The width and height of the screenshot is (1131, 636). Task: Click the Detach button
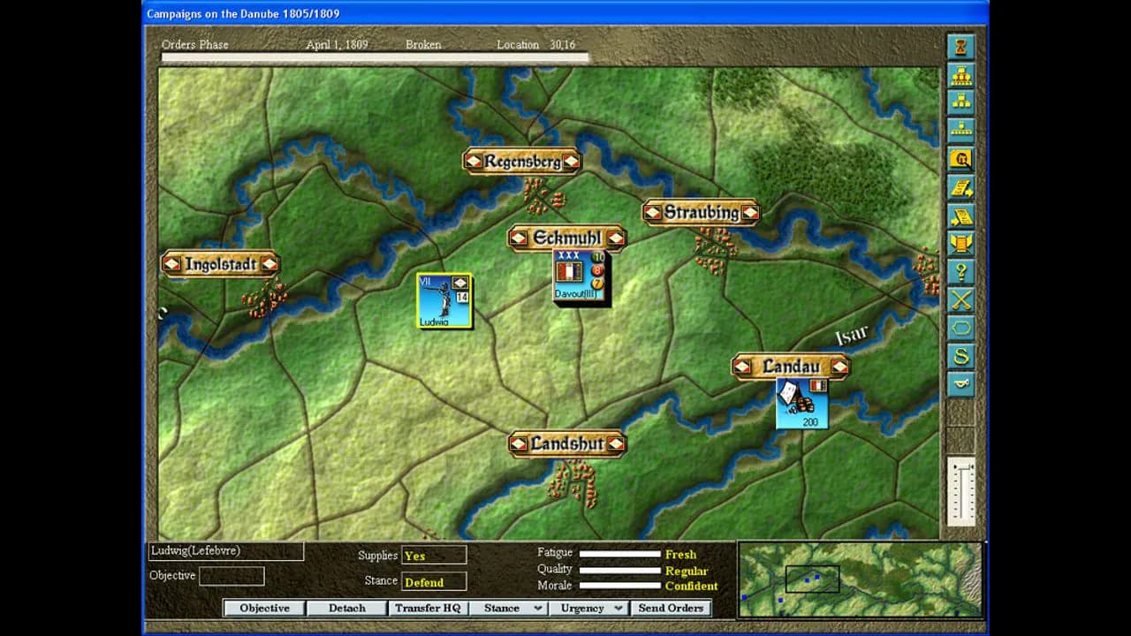click(346, 608)
